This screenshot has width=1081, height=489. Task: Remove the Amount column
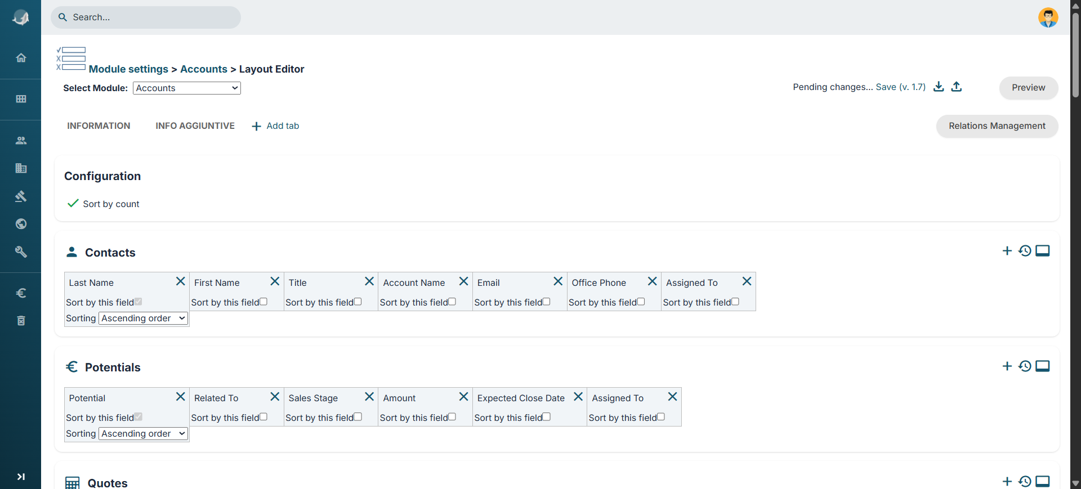(x=463, y=397)
